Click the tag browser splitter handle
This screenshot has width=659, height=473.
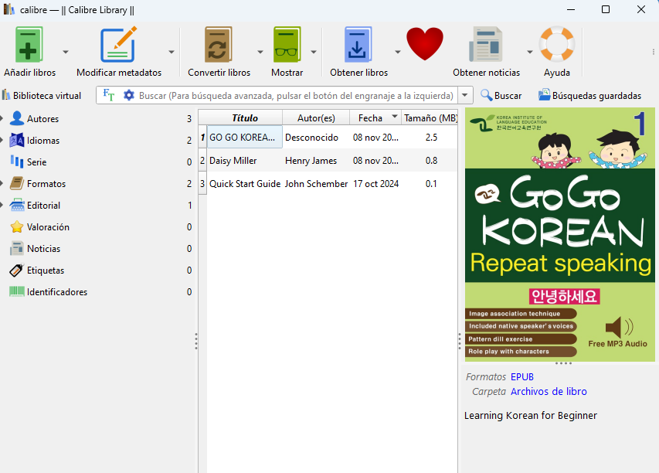pos(196,342)
